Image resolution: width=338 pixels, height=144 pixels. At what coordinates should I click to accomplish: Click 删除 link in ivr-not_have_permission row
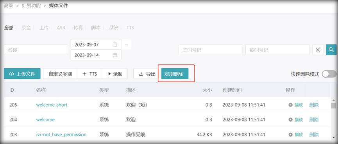tap(314, 135)
